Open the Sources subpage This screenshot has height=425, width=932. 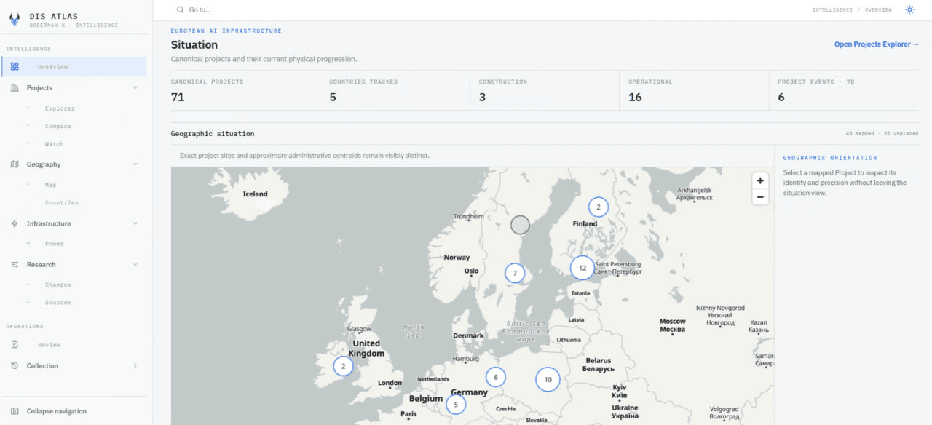coord(58,302)
